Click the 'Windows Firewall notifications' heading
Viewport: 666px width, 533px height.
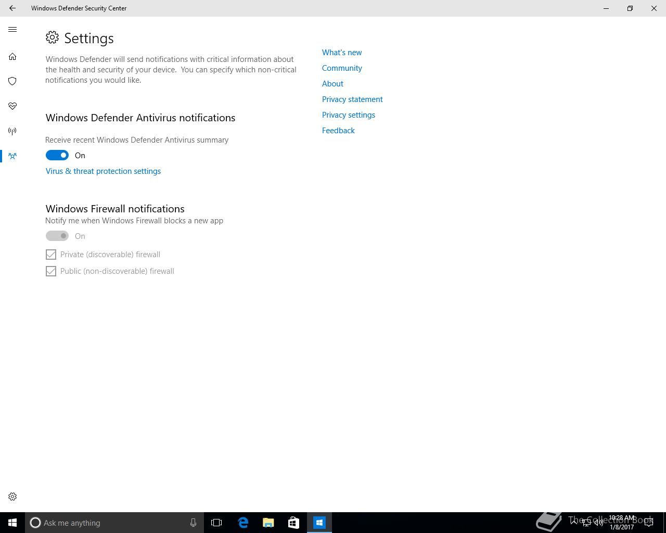pos(115,209)
